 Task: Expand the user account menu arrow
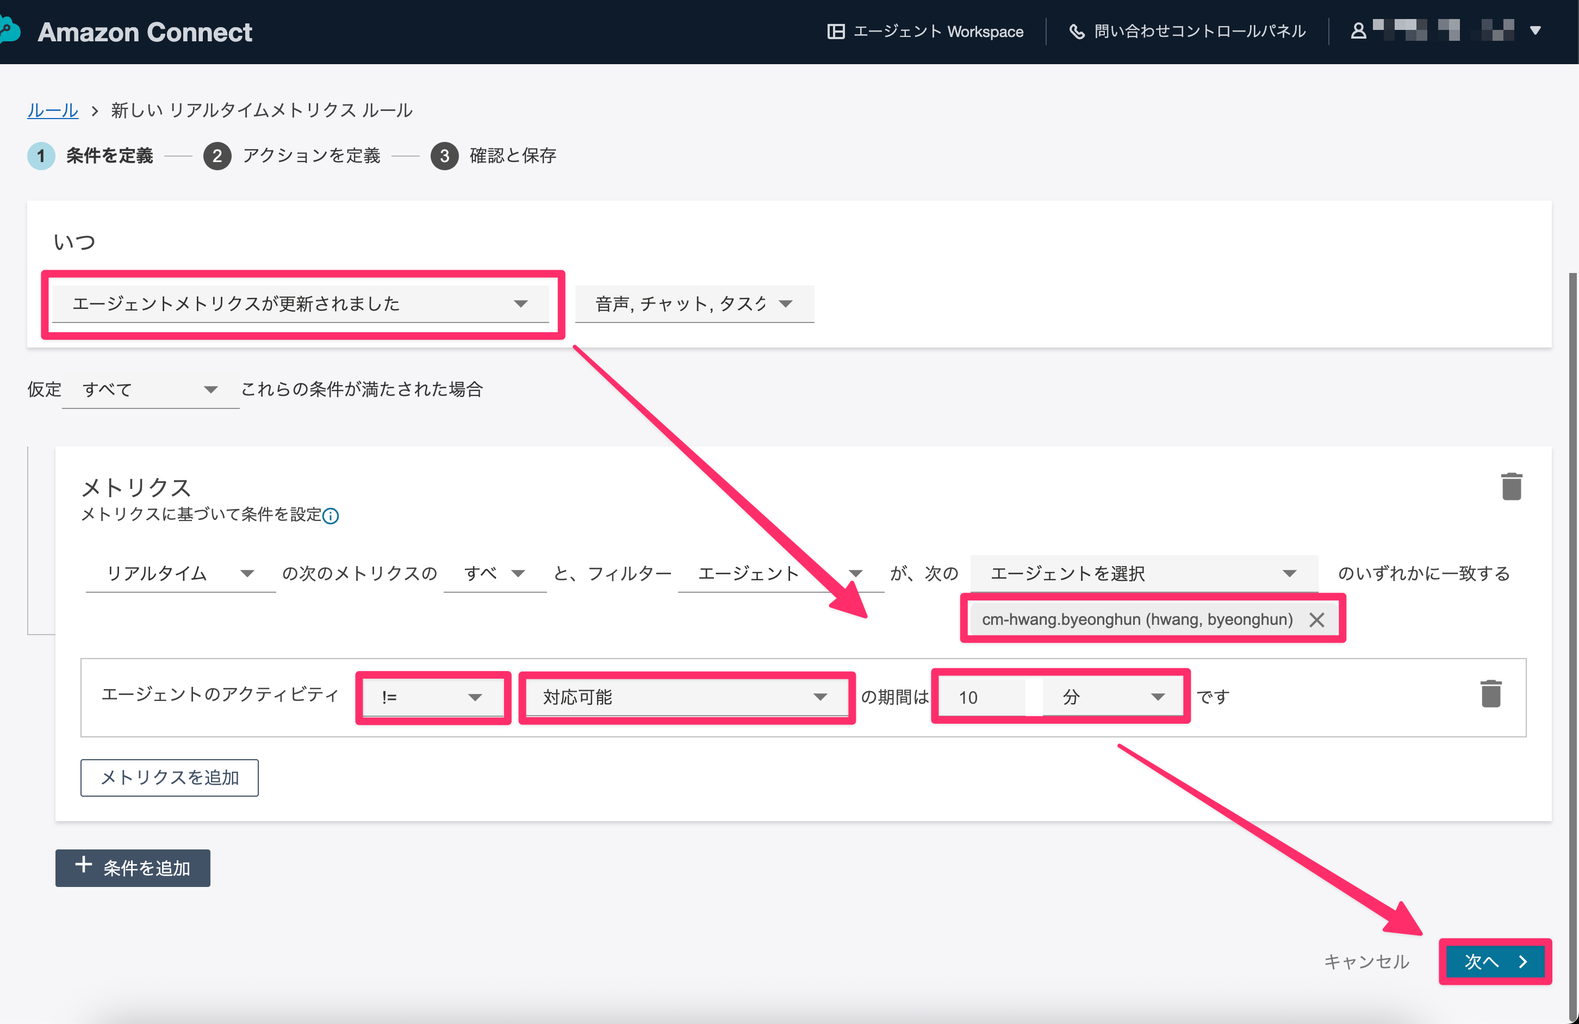(x=1534, y=30)
